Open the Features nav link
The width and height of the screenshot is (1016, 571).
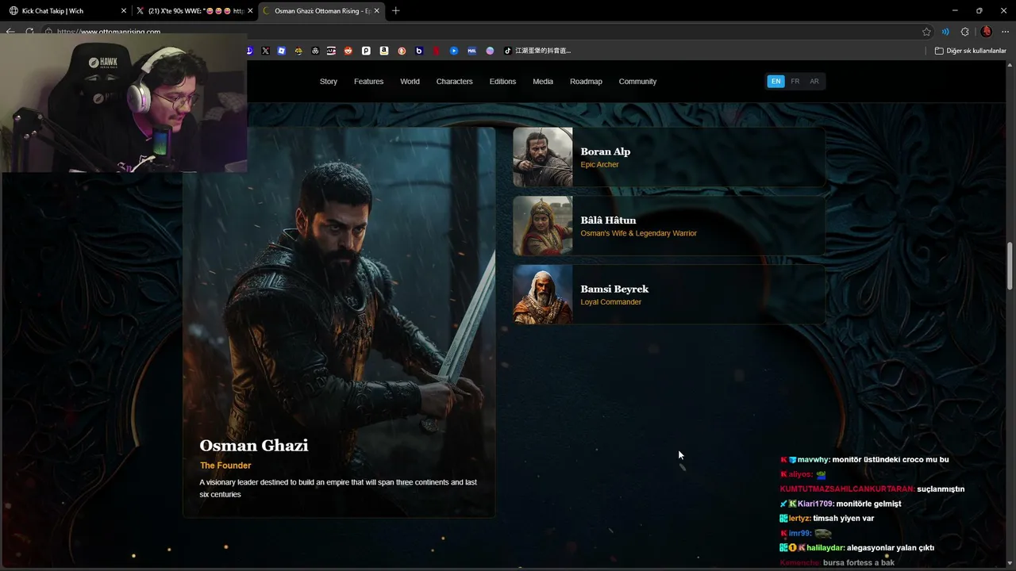coord(368,82)
